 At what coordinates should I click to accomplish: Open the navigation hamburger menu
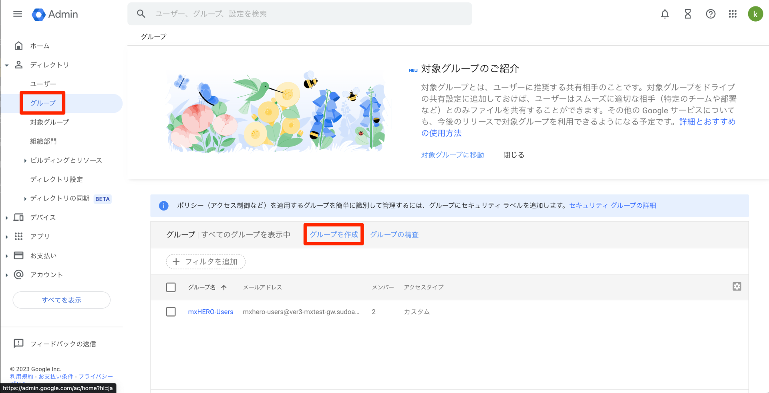coord(17,14)
